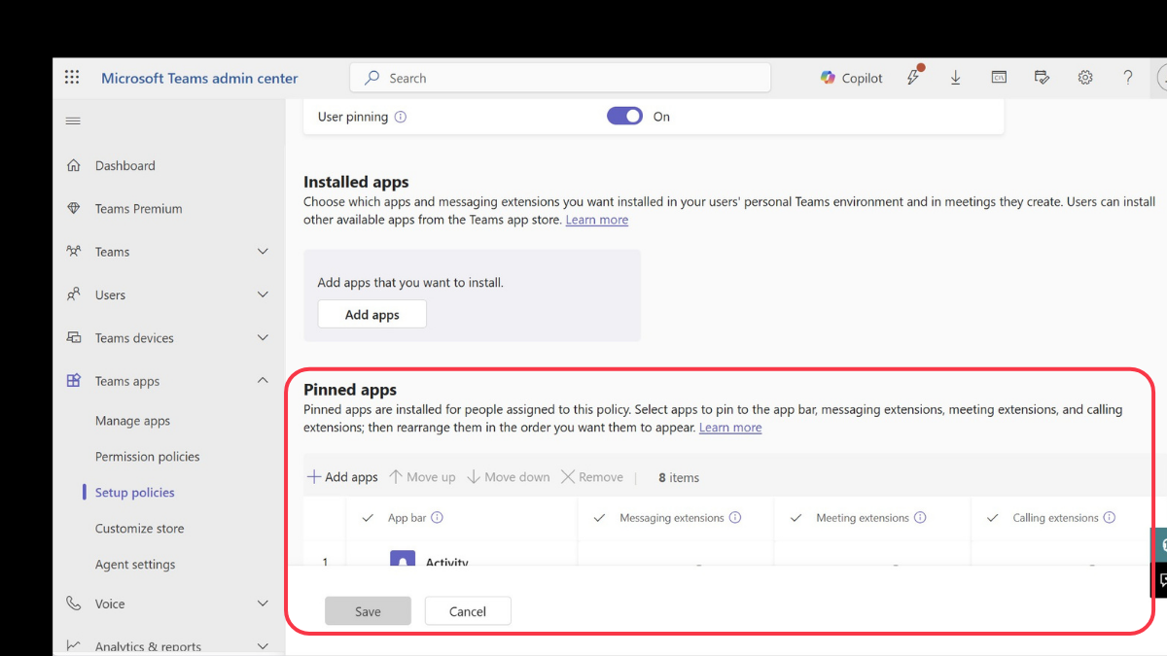The width and height of the screenshot is (1167, 656).
Task: Click the App bar info icon
Action: pos(438,518)
